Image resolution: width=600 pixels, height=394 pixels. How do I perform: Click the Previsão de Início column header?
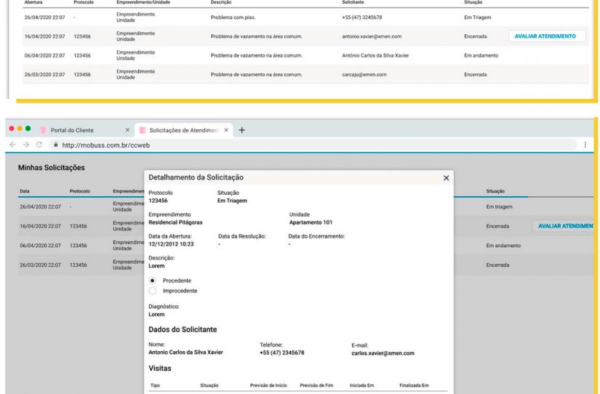268,385
